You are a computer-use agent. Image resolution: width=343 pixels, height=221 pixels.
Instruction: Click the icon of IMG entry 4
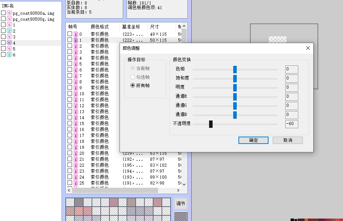pyautogui.click(x=9, y=43)
